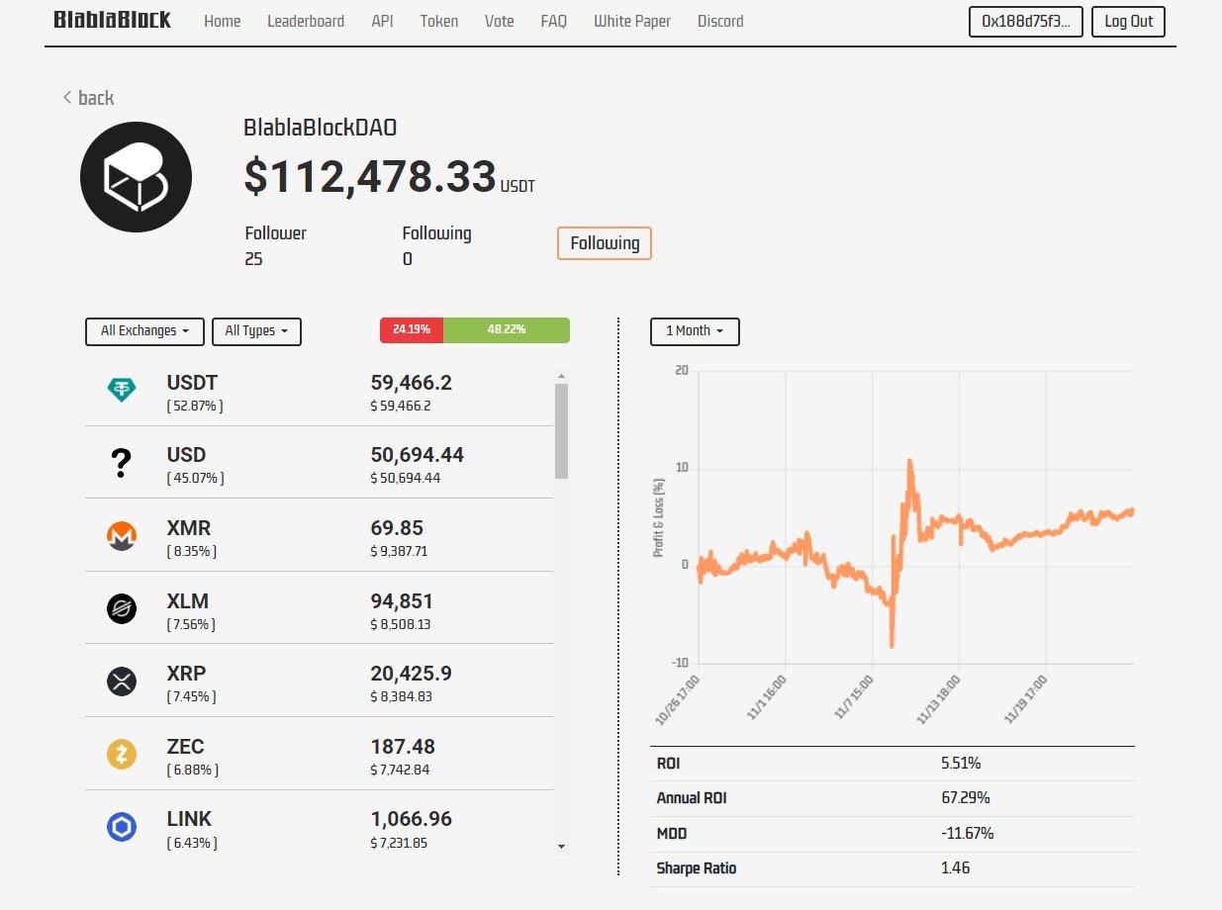Open the White Paper link
Viewport: 1222px width, 910px height.
pyautogui.click(x=632, y=21)
